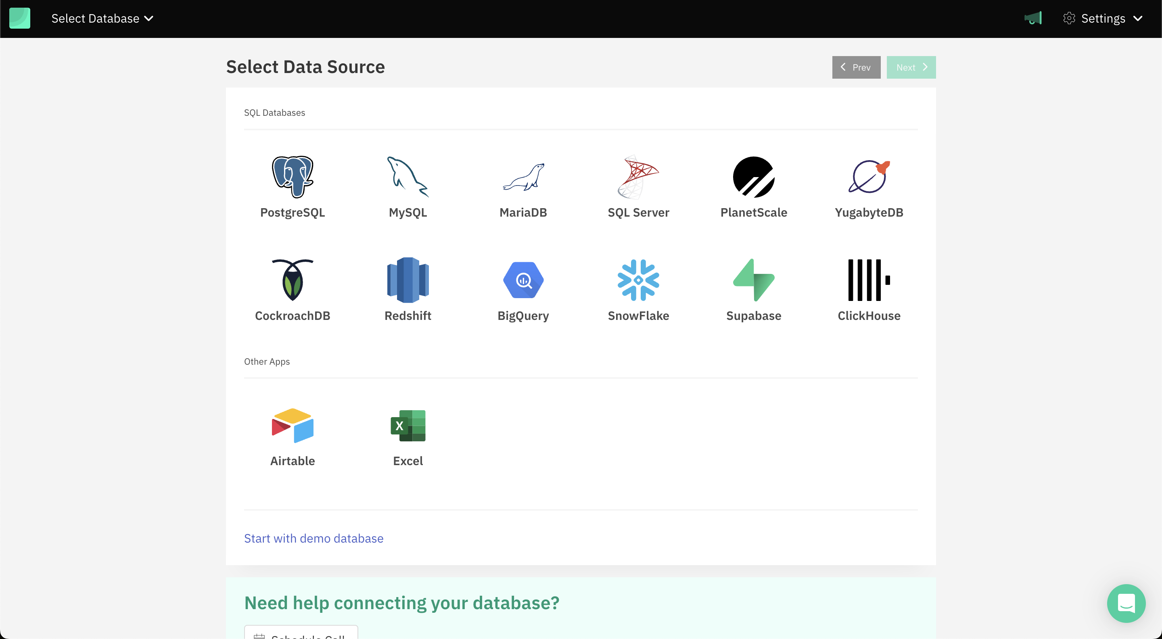The height and width of the screenshot is (639, 1162).
Task: Click the Other Apps section heading
Action: 267,362
